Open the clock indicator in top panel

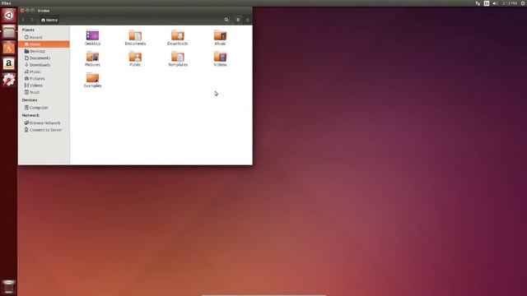510,3
